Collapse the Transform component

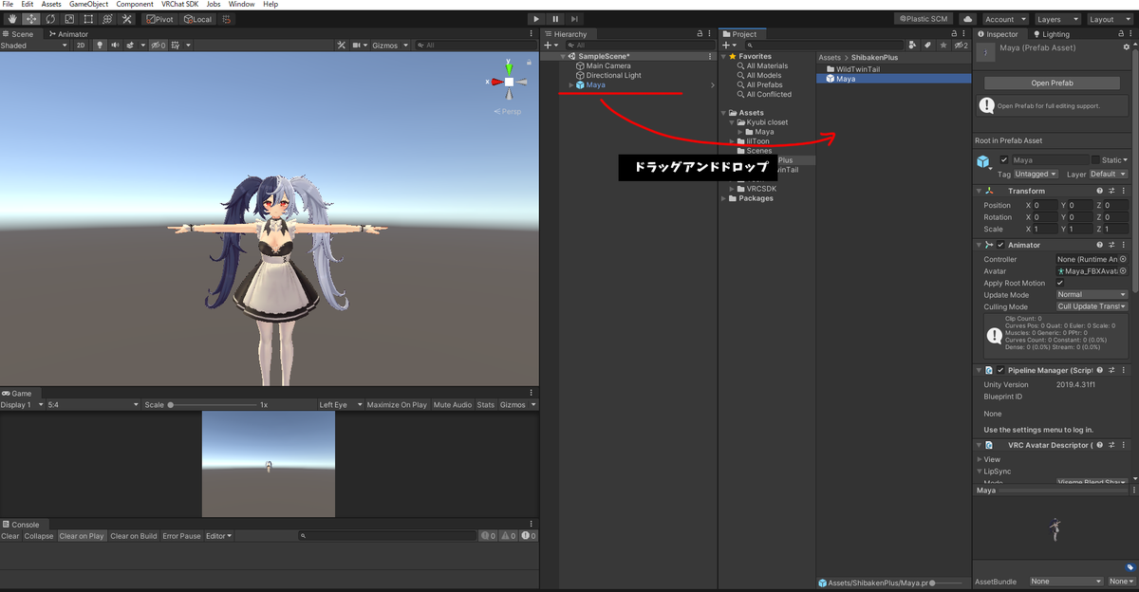pyautogui.click(x=980, y=191)
